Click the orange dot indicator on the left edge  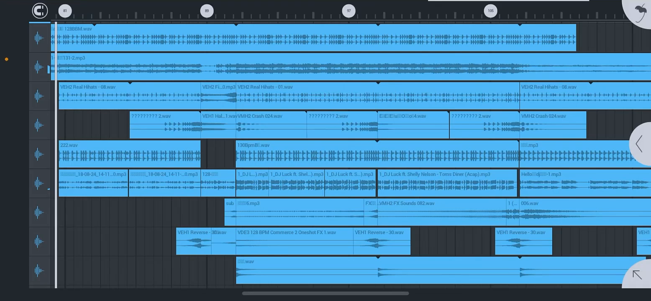pyautogui.click(x=6, y=59)
